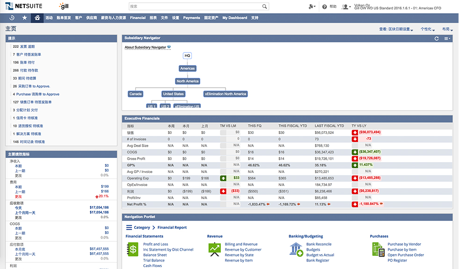459x269 pixels.
Task: Click the Purchases calculator icon
Action: click(x=378, y=249)
